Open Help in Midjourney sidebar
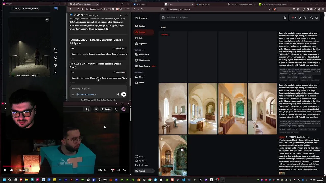The width and height of the screenshot is (326, 183). (x=139, y=156)
